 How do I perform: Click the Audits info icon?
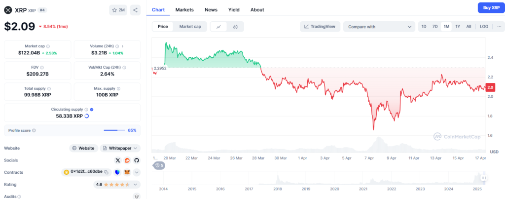point(19,197)
